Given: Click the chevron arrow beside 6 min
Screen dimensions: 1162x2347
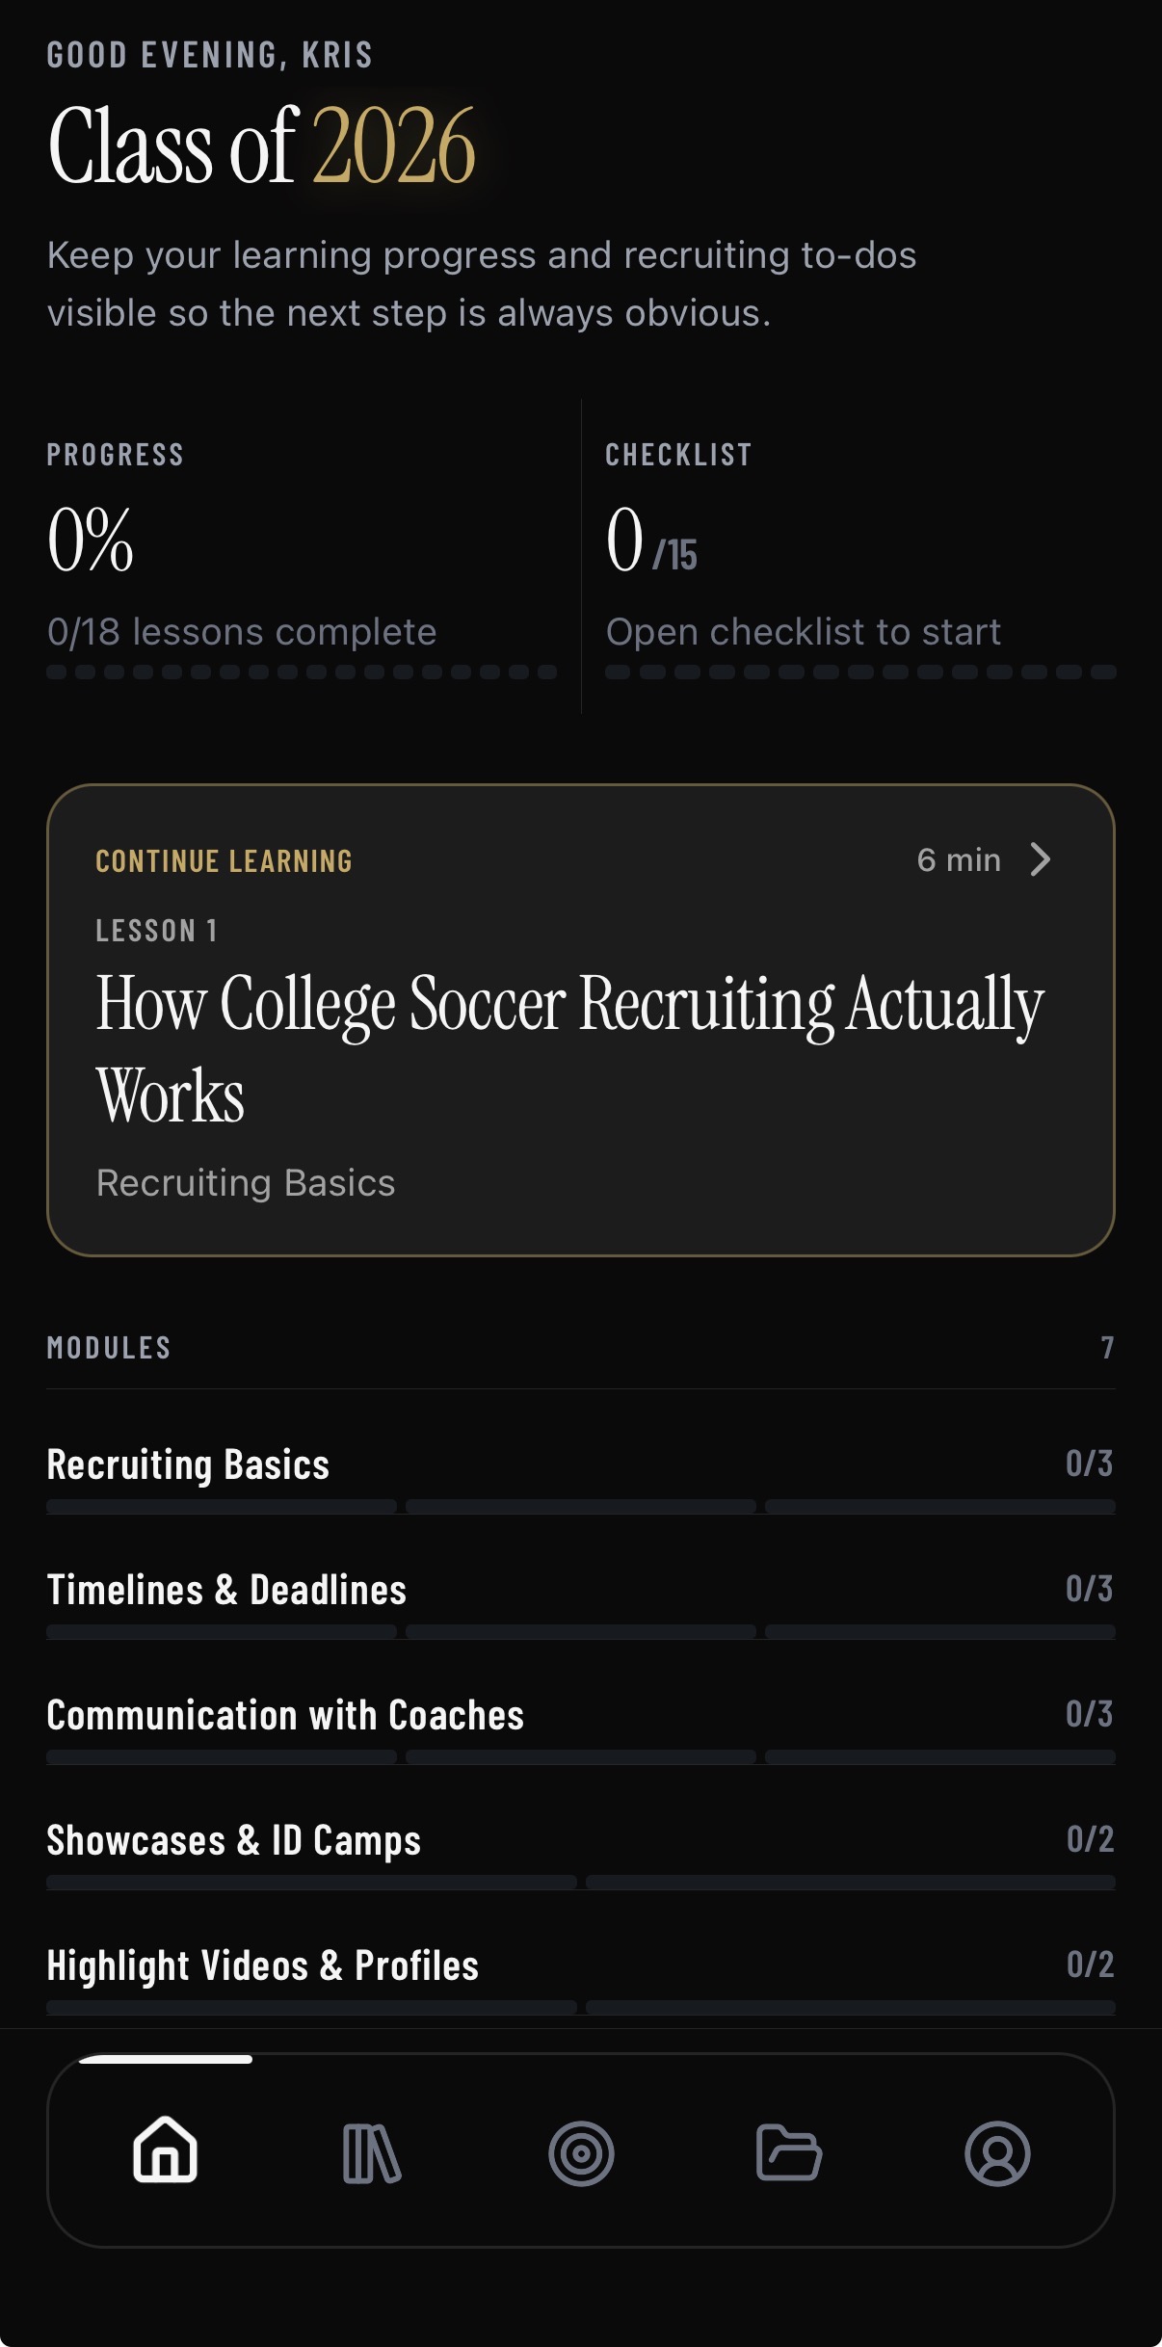Looking at the screenshot, I should tap(1040, 859).
